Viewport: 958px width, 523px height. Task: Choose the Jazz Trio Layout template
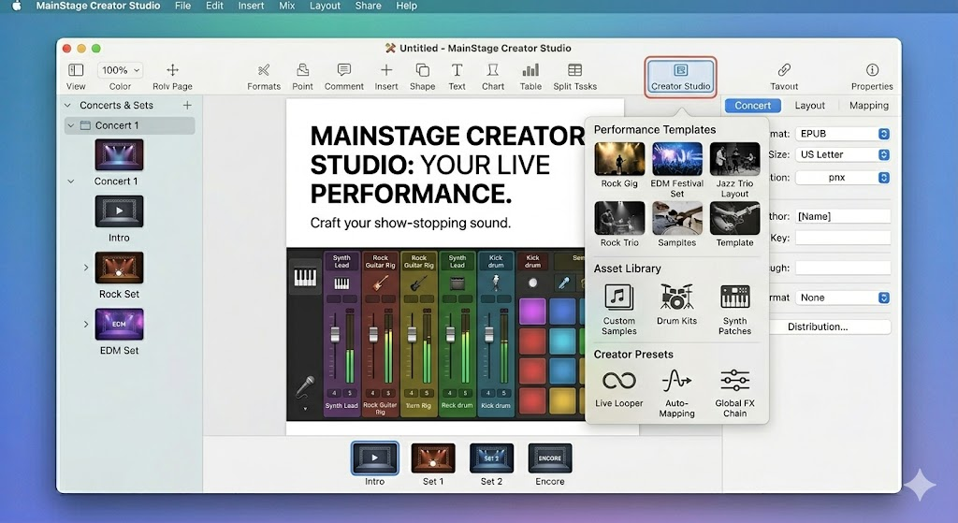[x=734, y=159]
